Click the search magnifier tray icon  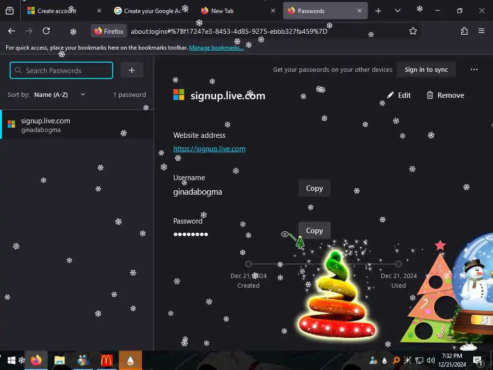coord(396,360)
